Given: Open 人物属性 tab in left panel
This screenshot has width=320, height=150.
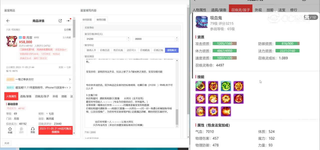Looking at the screenshot, I should pos(11,96).
